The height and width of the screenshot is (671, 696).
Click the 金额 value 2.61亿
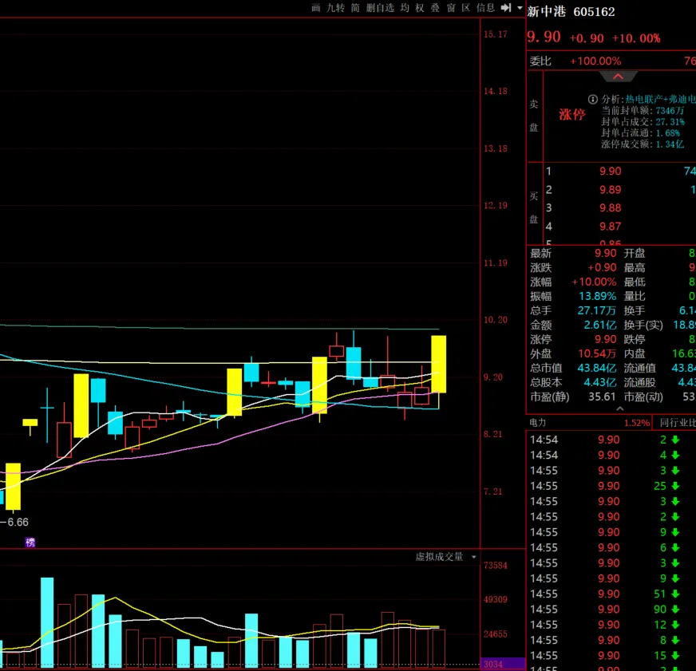coord(600,325)
